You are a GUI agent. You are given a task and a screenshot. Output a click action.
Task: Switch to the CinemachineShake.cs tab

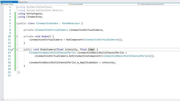(7, 2)
